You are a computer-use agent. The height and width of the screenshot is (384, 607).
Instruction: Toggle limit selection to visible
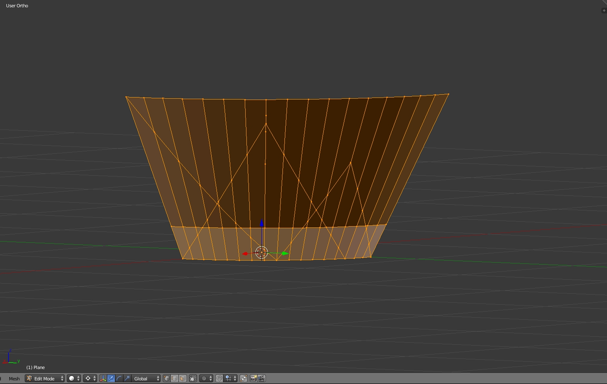click(x=193, y=378)
